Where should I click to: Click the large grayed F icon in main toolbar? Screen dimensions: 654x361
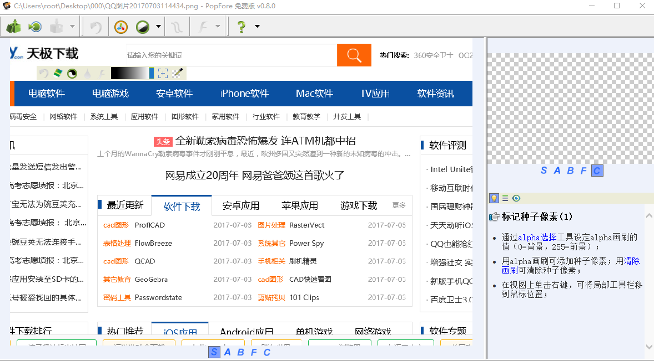point(203,27)
